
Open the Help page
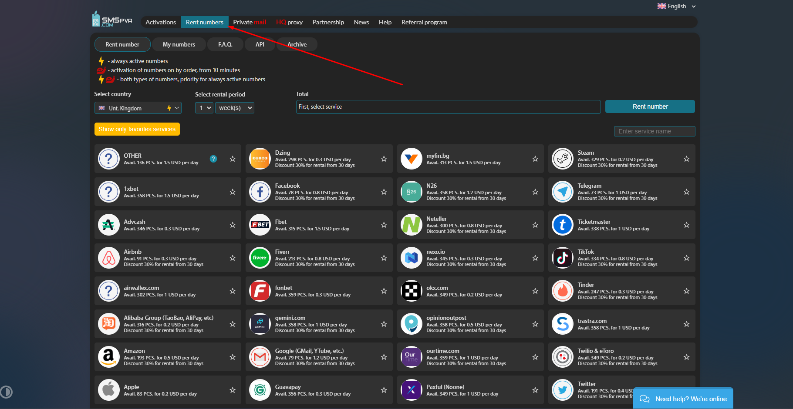pos(385,22)
